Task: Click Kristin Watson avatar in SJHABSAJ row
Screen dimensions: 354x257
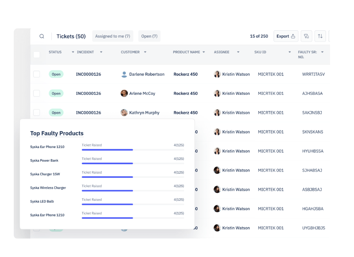Action: tap(217, 170)
